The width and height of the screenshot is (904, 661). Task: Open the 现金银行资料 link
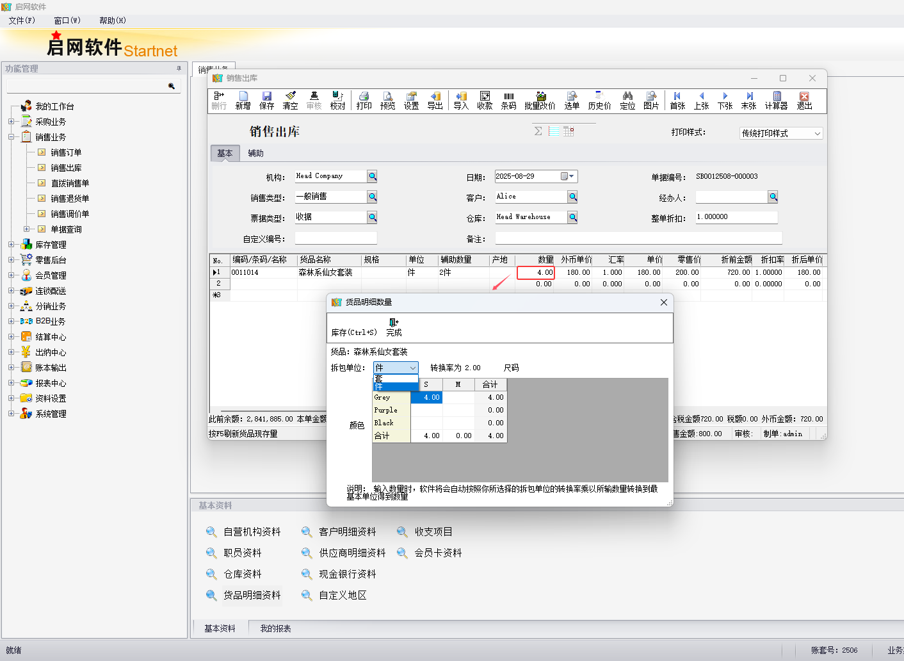click(348, 574)
